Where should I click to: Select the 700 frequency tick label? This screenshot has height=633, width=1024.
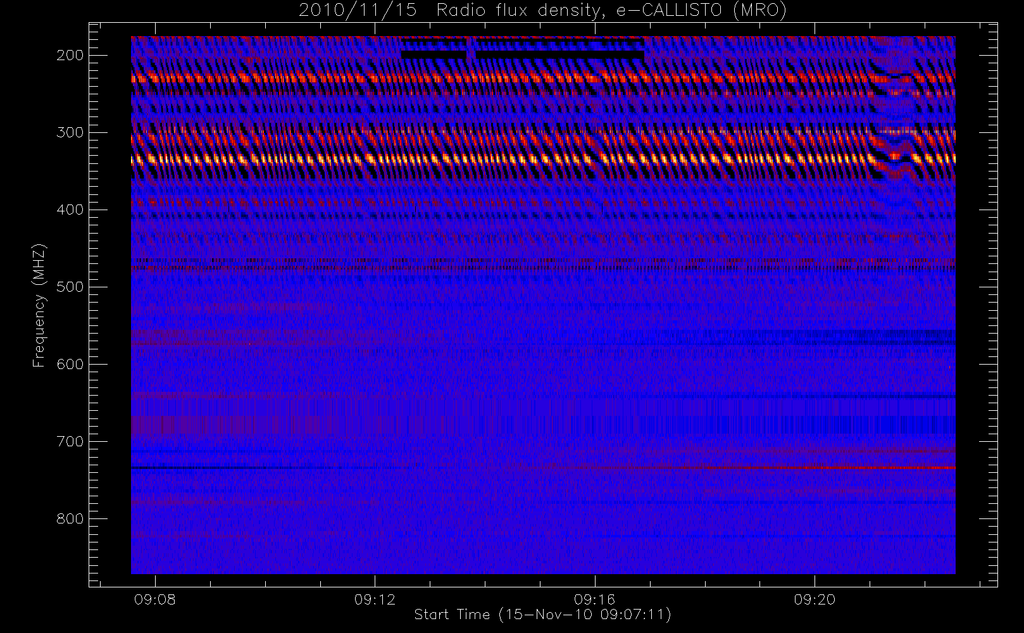coord(70,441)
